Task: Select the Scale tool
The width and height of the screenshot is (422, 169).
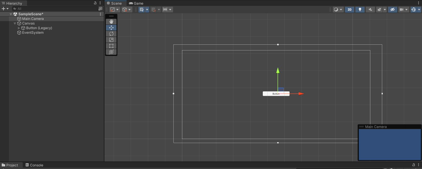Action: coord(111,40)
